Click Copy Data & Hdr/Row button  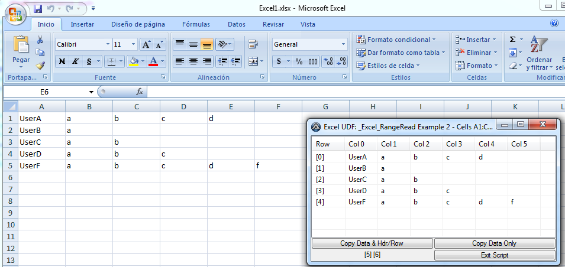pyautogui.click(x=372, y=243)
